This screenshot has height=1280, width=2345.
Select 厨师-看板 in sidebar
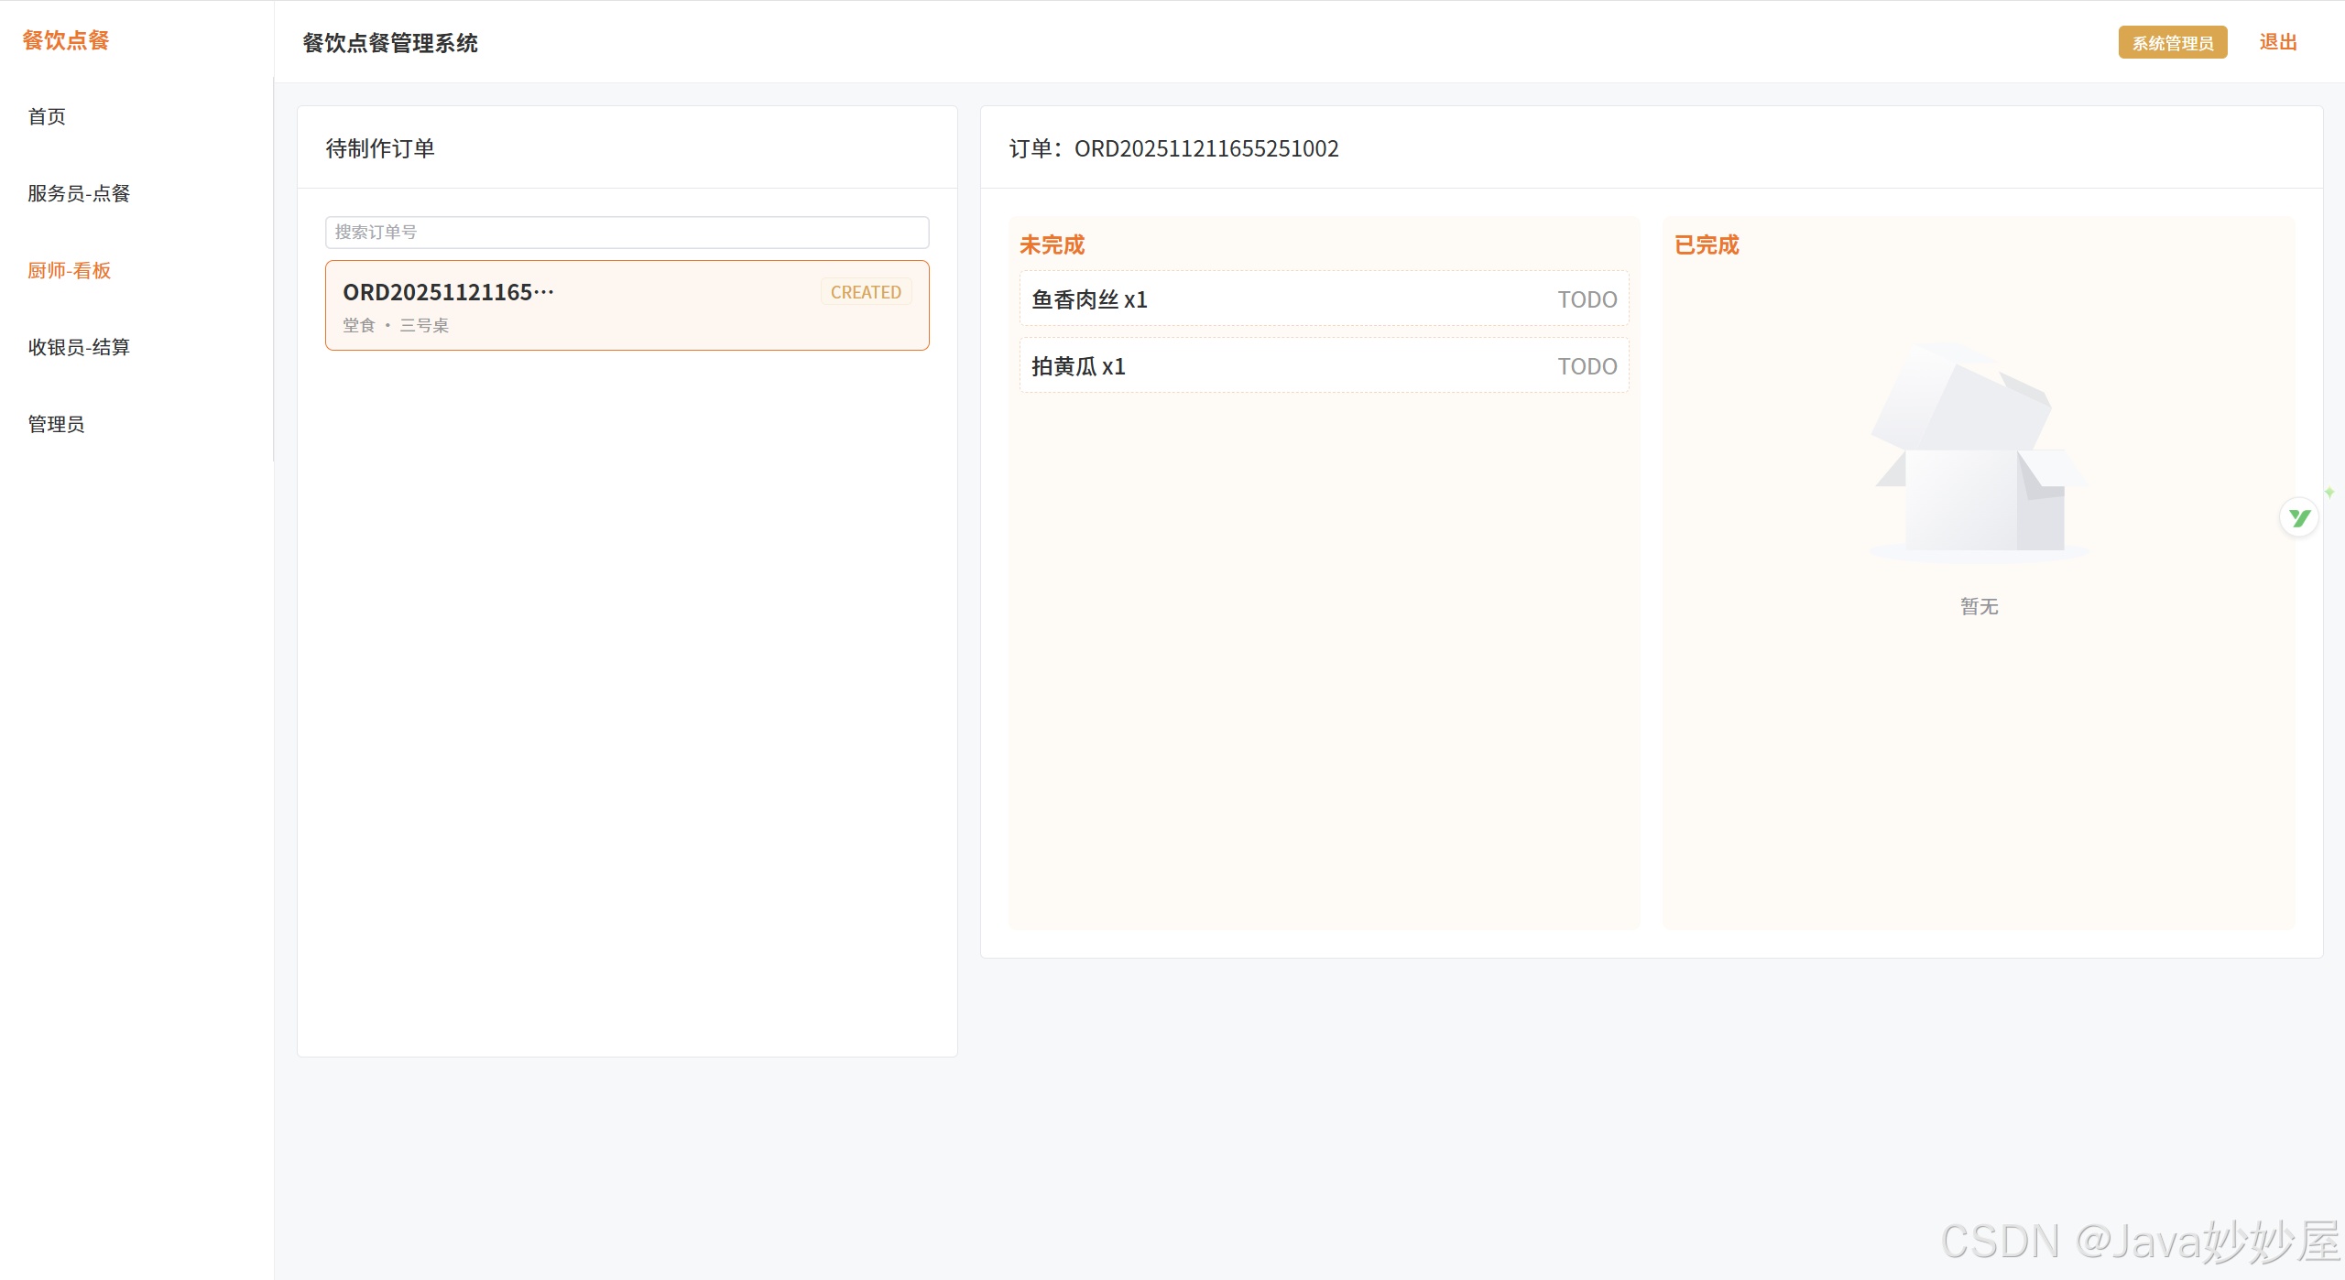pyautogui.click(x=70, y=270)
